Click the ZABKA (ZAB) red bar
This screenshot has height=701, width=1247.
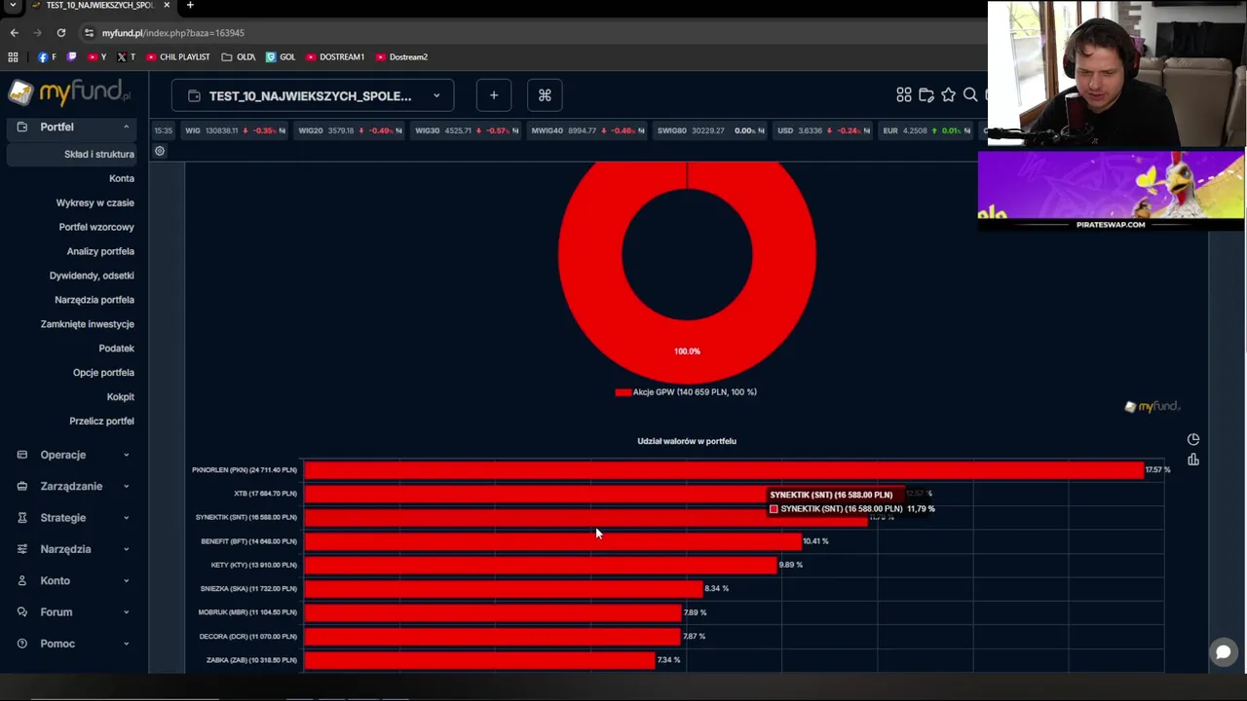click(480, 660)
